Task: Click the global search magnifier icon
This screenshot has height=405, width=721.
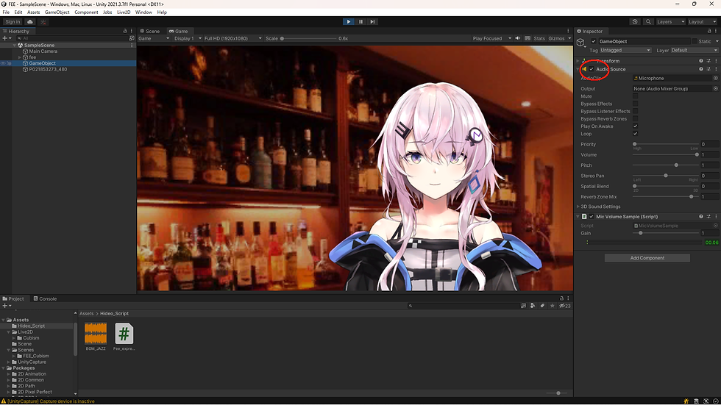Action: coord(648,21)
